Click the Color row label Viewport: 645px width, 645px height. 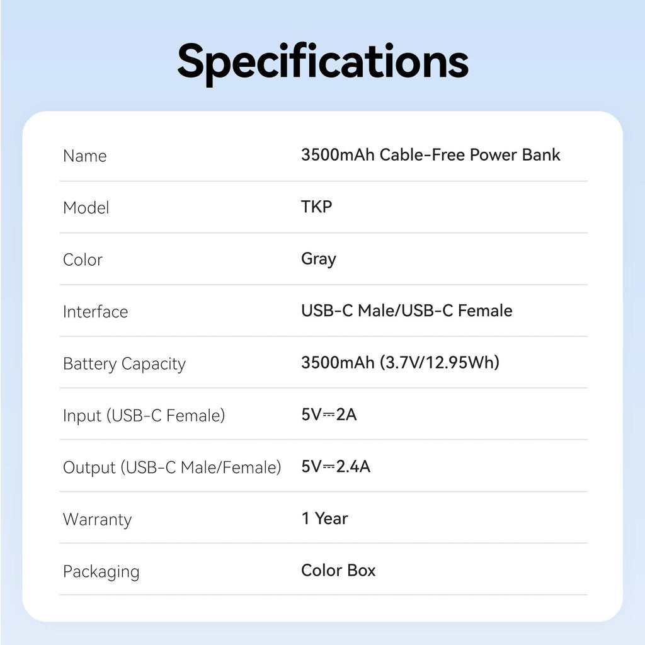(83, 260)
